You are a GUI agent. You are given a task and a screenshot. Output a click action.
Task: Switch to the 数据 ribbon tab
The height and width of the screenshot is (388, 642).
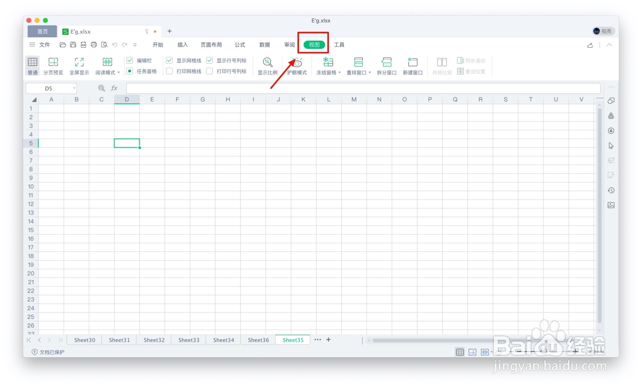point(265,45)
